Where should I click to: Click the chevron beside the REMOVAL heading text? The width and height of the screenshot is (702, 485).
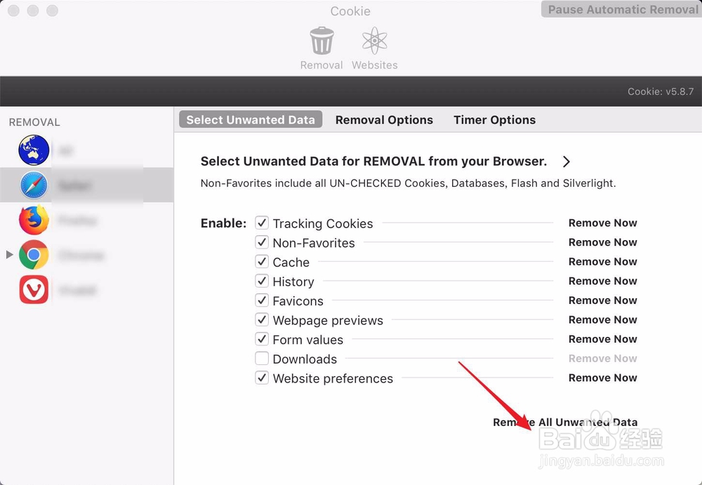pos(567,161)
